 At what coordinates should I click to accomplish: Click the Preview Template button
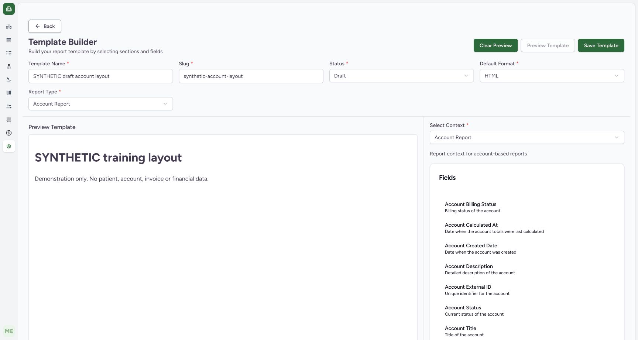click(x=548, y=45)
